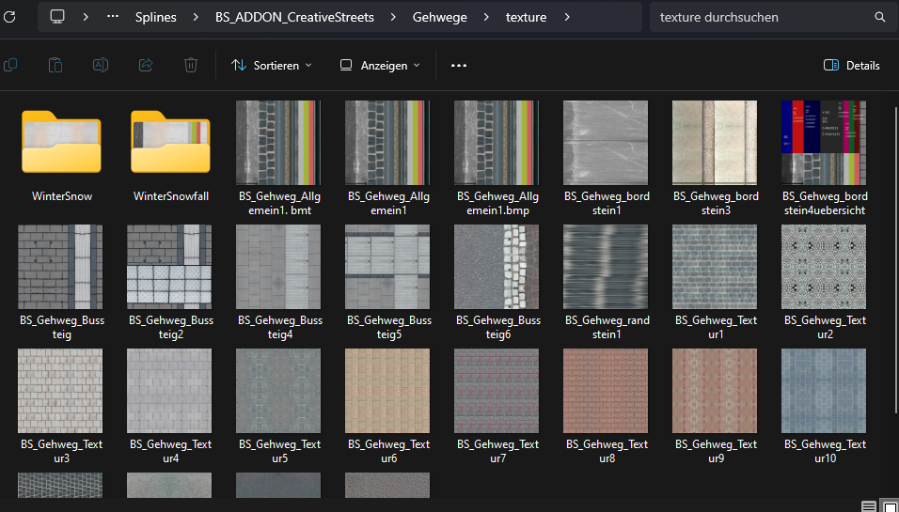Expand chevron after texture breadcrumb
The width and height of the screenshot is (899, 512).
coord(568,17)
